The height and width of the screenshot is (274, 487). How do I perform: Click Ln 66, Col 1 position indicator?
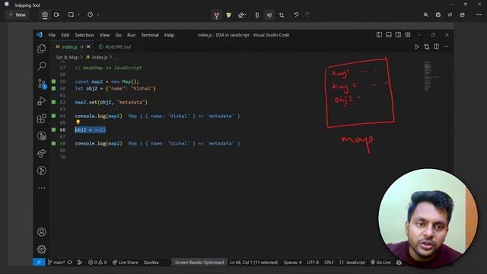[x=253, y=263]
